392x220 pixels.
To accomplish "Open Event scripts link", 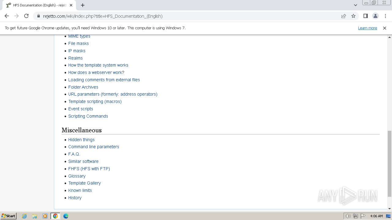I will click(x=81, y=109).
